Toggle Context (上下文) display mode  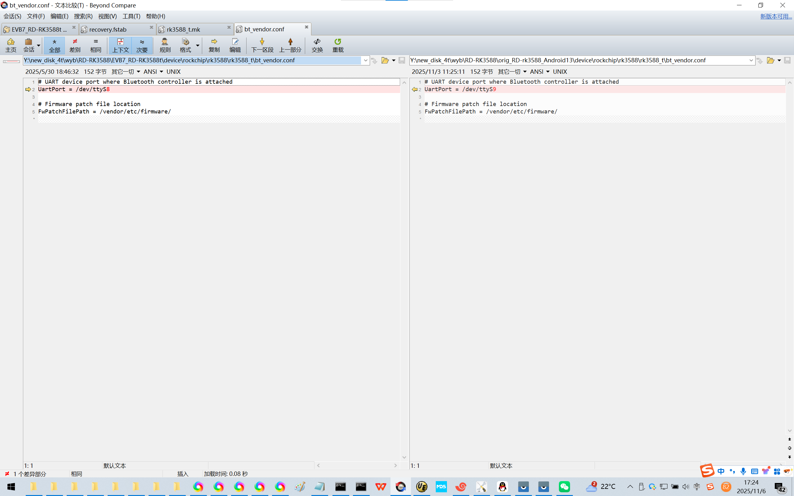coord(120,45)
